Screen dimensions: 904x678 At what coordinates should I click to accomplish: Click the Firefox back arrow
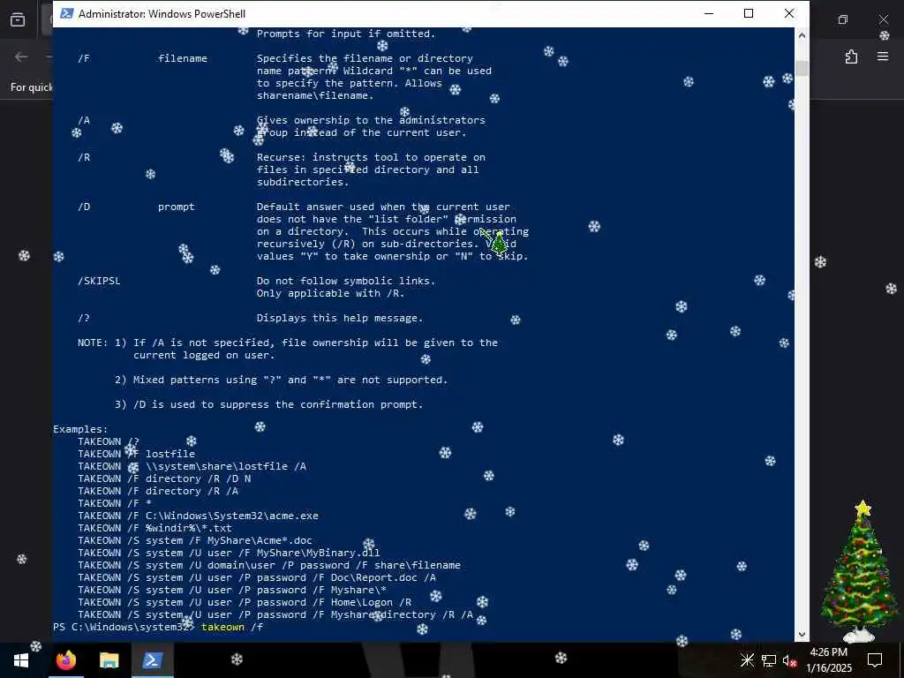(21, 56)
